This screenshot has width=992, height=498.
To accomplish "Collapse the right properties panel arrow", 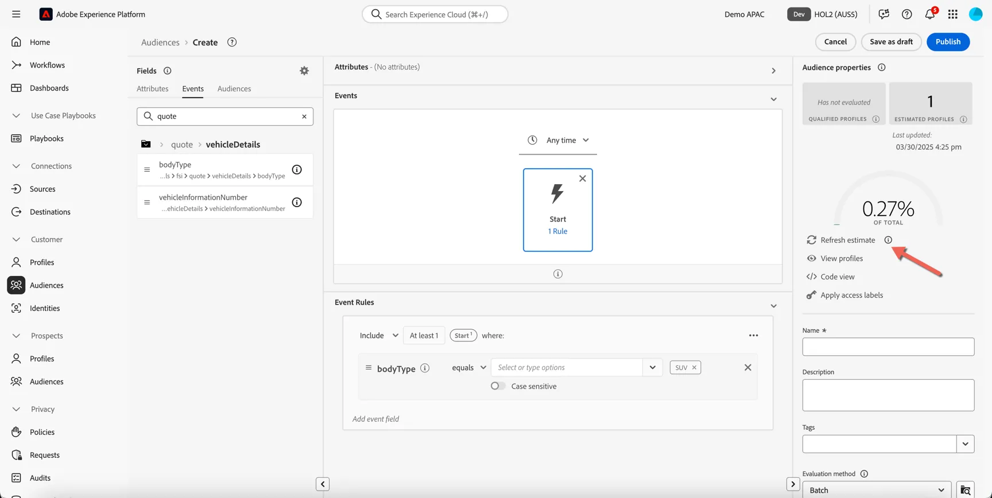I will click(793, 484).
